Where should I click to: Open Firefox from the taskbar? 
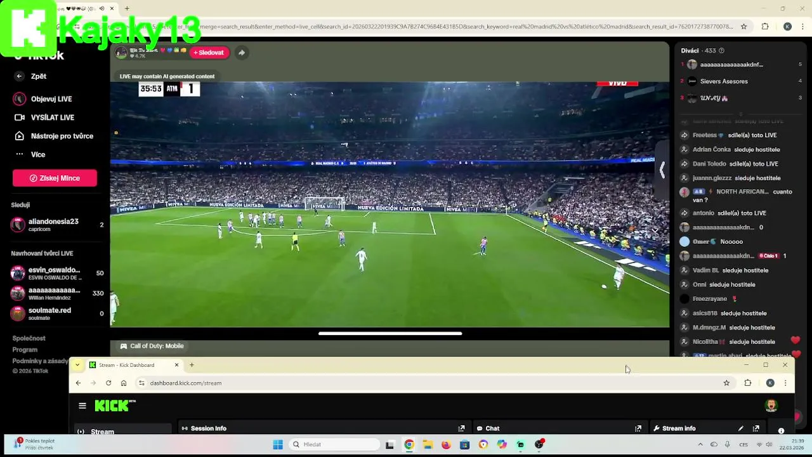[x=446, y=444]
